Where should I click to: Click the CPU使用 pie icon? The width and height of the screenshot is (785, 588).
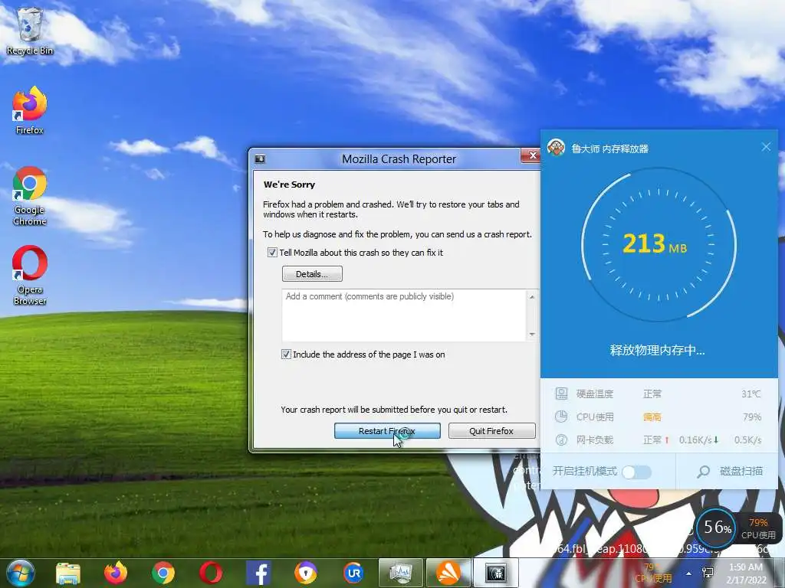click(x=561, y=416)
